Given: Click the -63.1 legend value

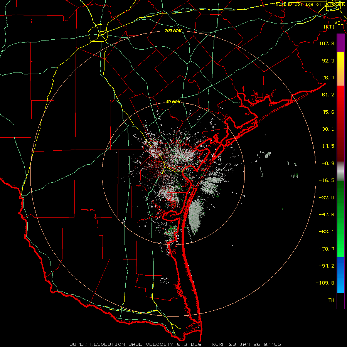Looking at the screenshot, I should tap(327, 232).
